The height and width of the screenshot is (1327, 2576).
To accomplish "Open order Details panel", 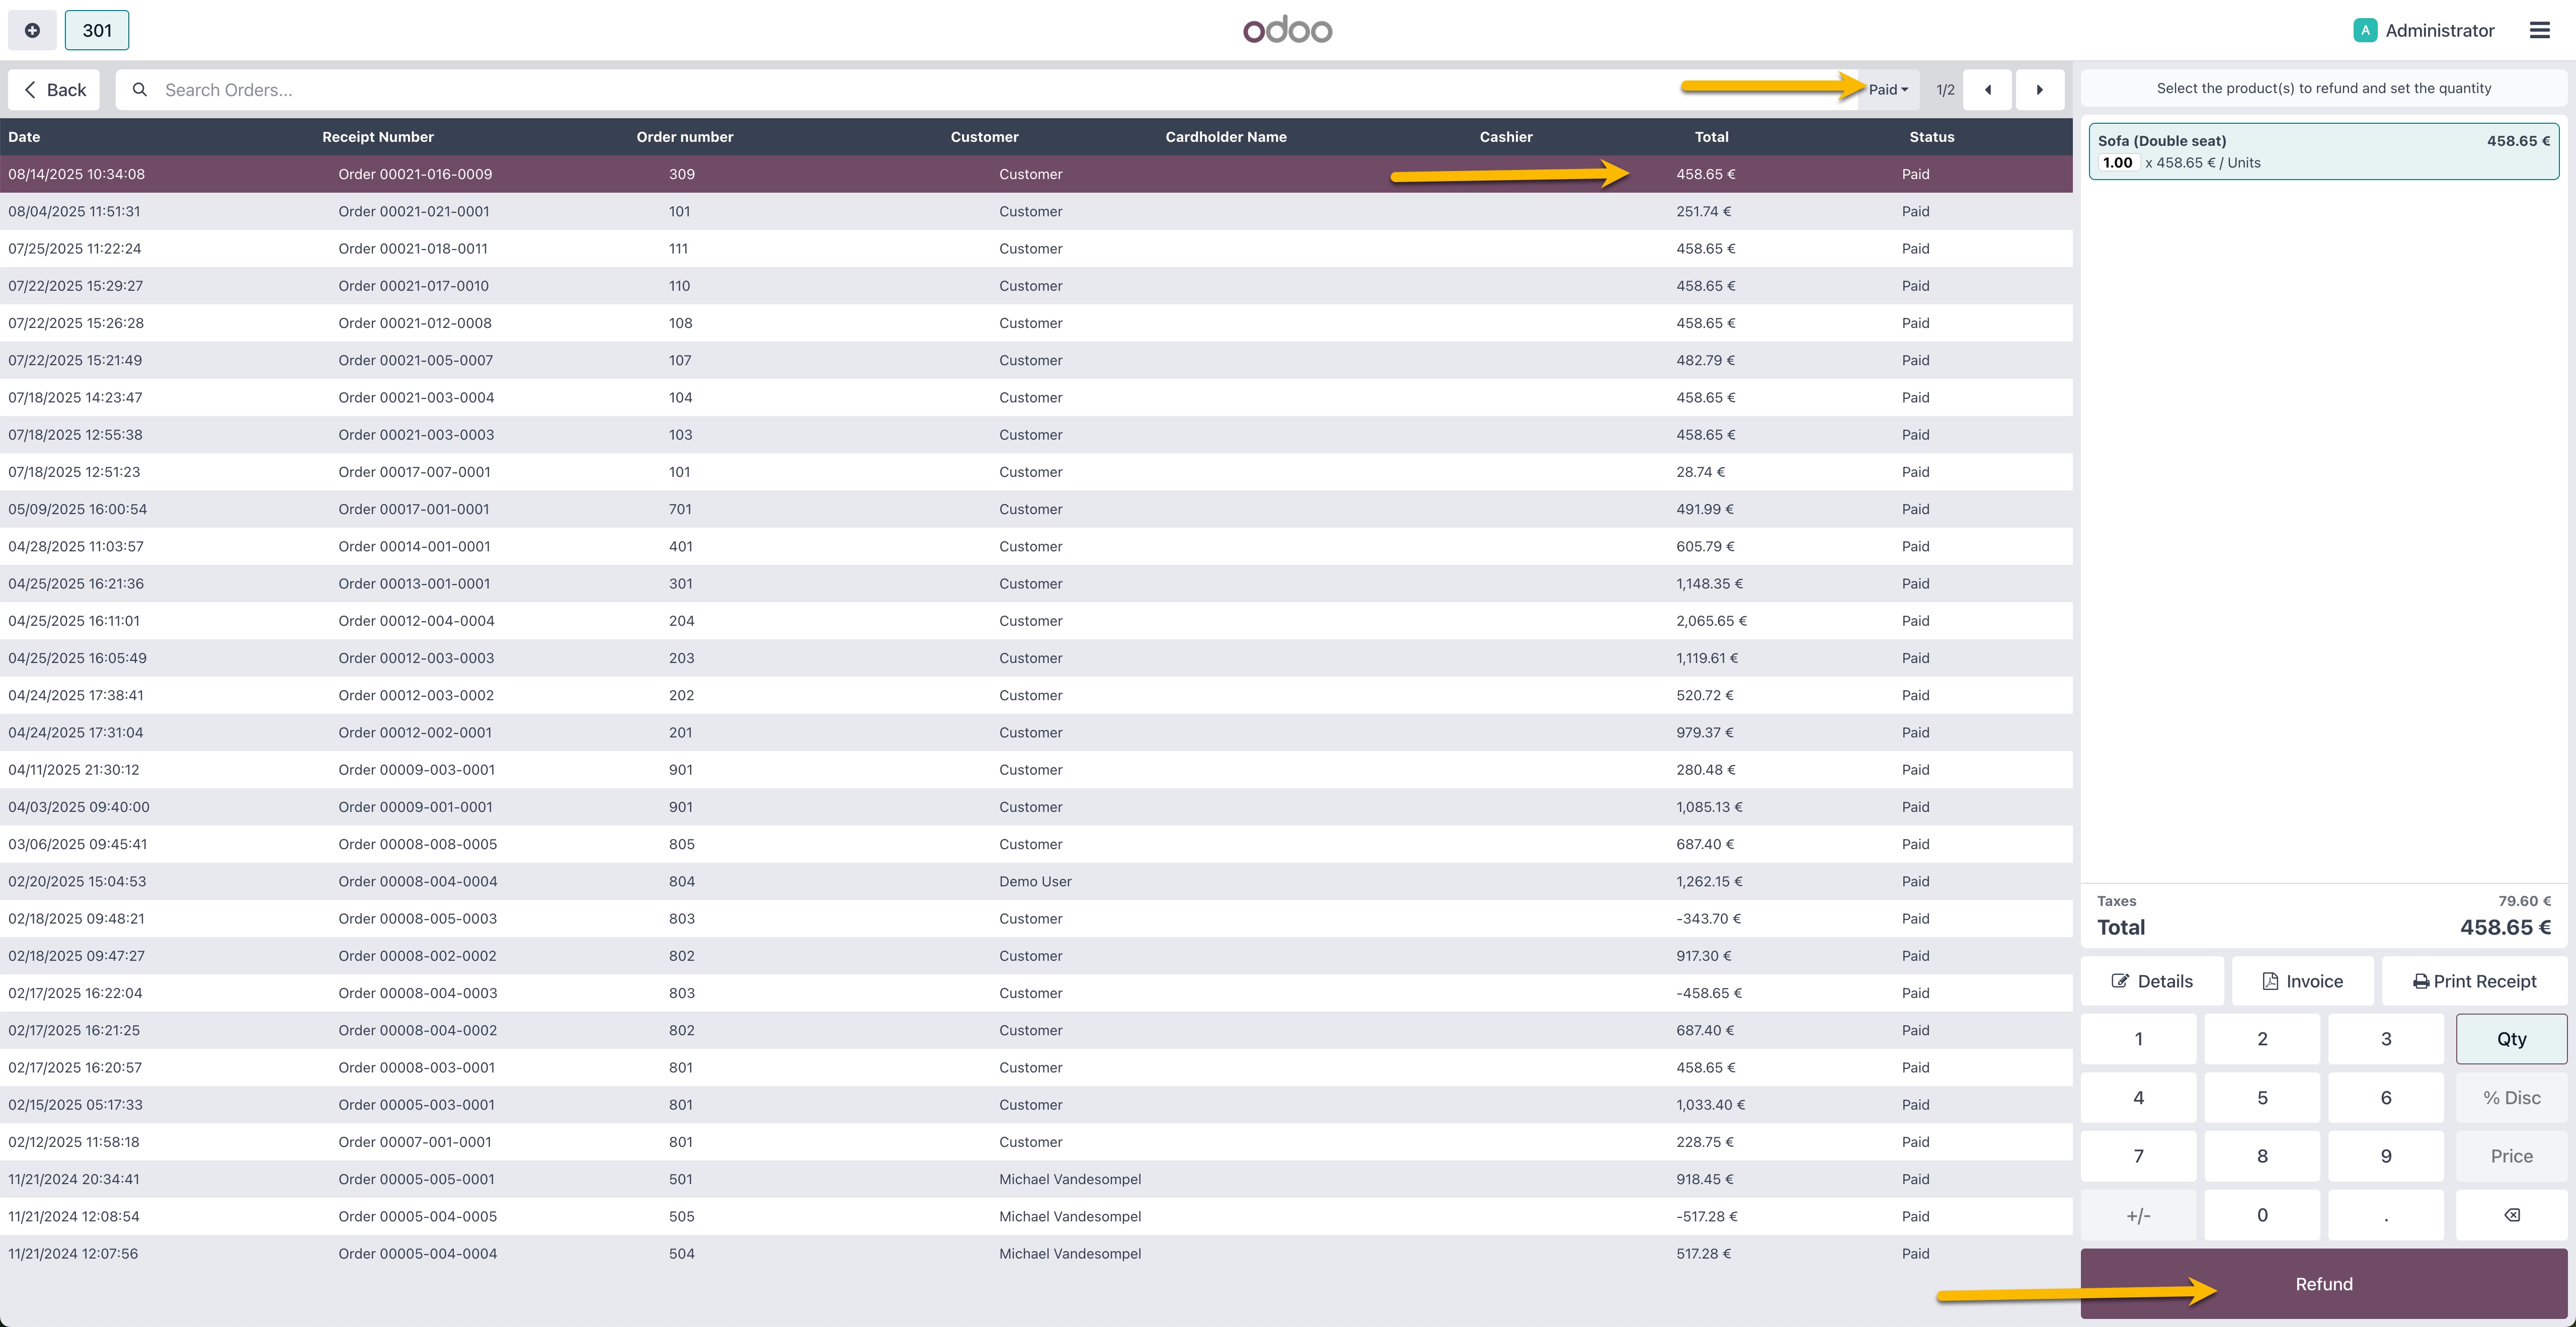I will point(2152,981).
